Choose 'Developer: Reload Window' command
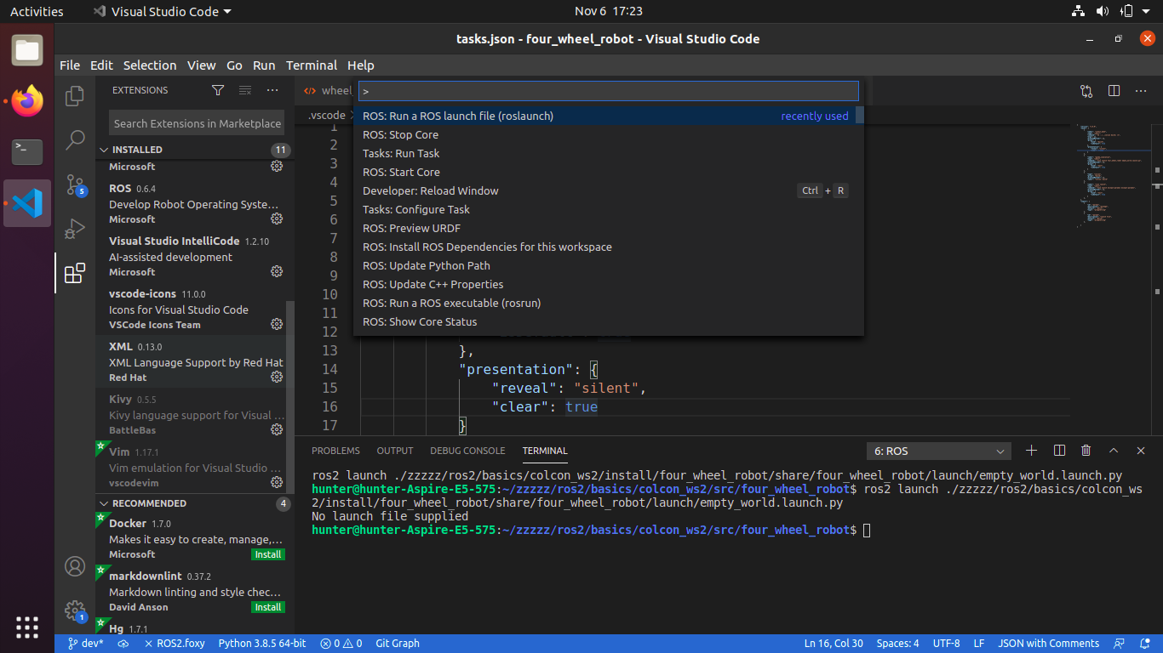 pyautogui.click(x=609, y=190)
